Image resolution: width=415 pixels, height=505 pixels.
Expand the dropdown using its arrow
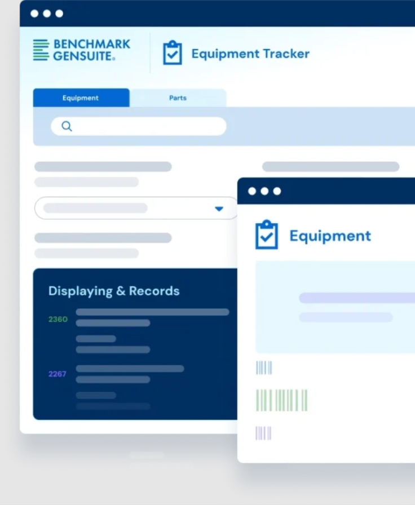point(219,209)
